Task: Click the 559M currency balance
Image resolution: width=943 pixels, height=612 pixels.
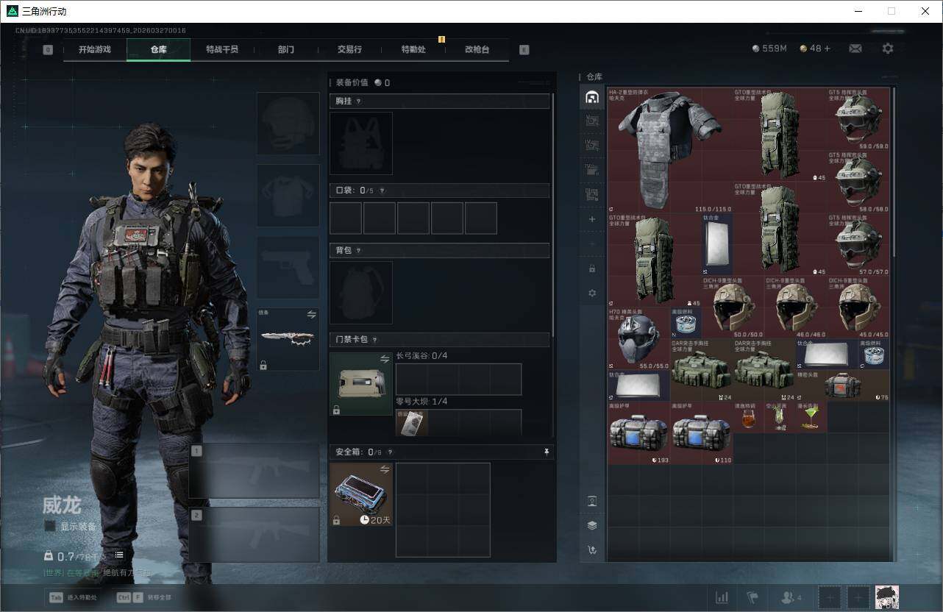Action: click(769, 49)
